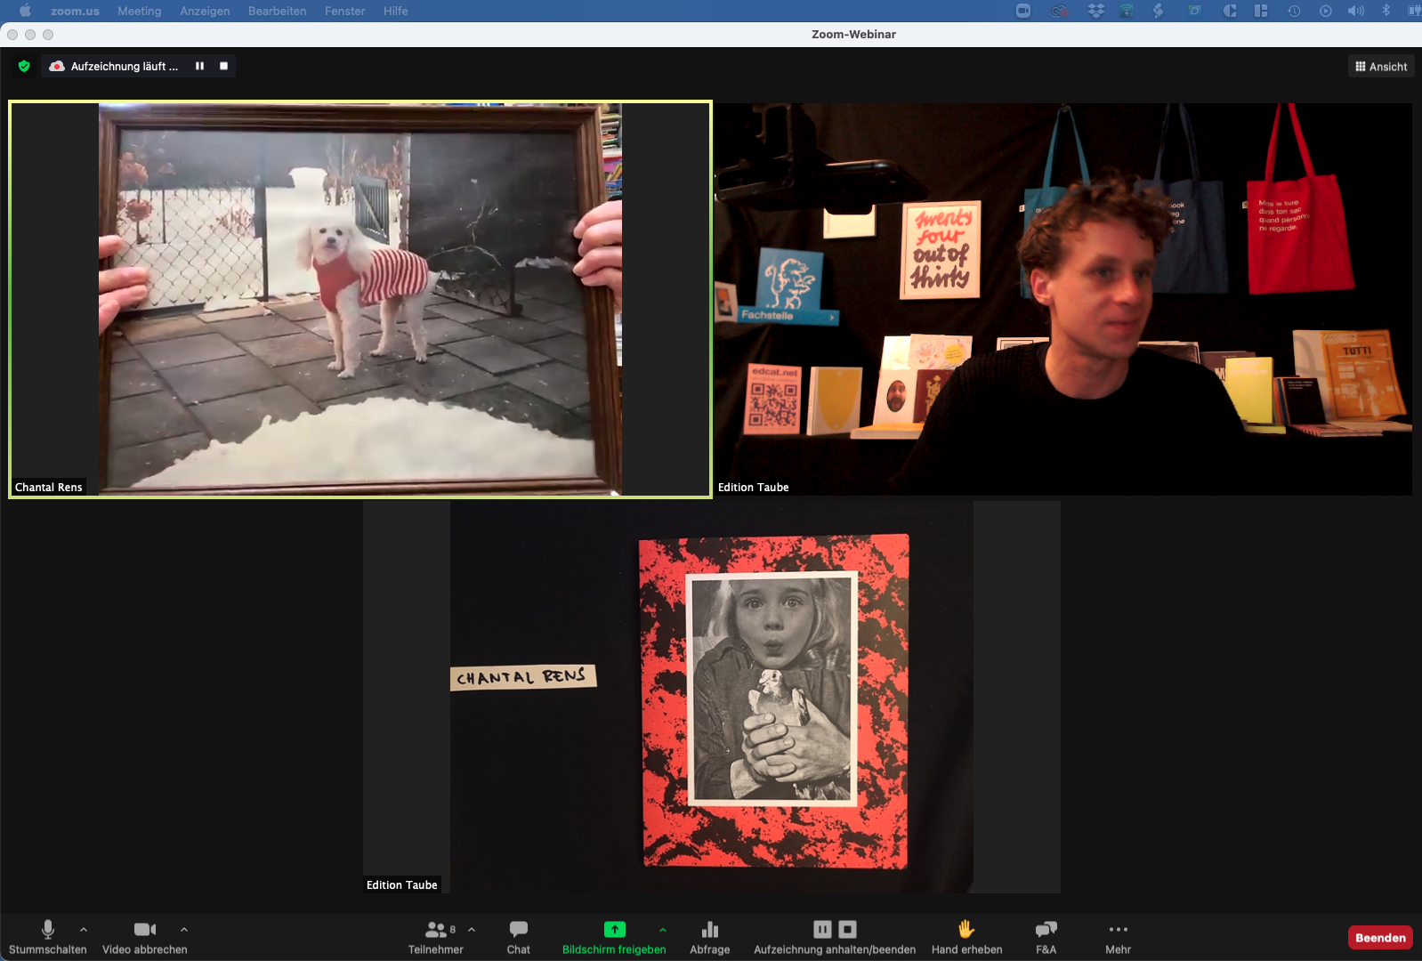Viewport: 1422px width, 961px height.
Task: End the webinar with Beenden
Action: pos(1380,938)
